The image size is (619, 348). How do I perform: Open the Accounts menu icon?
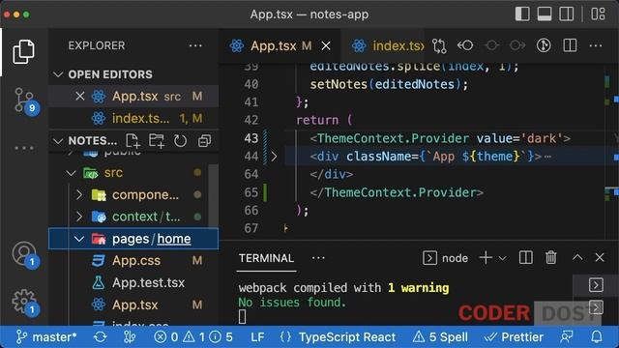point(24,254)
